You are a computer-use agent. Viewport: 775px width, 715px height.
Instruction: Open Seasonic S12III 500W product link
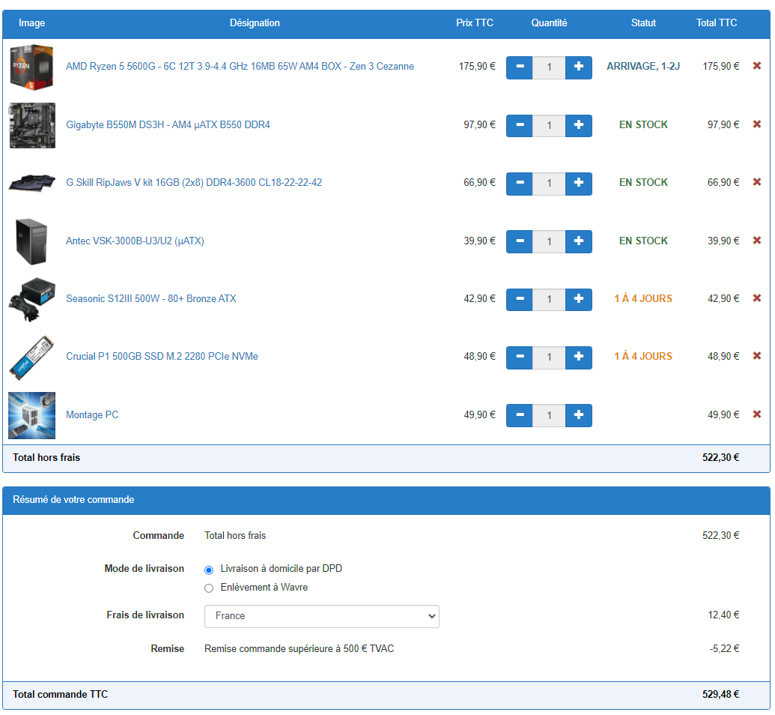[151, 299]
